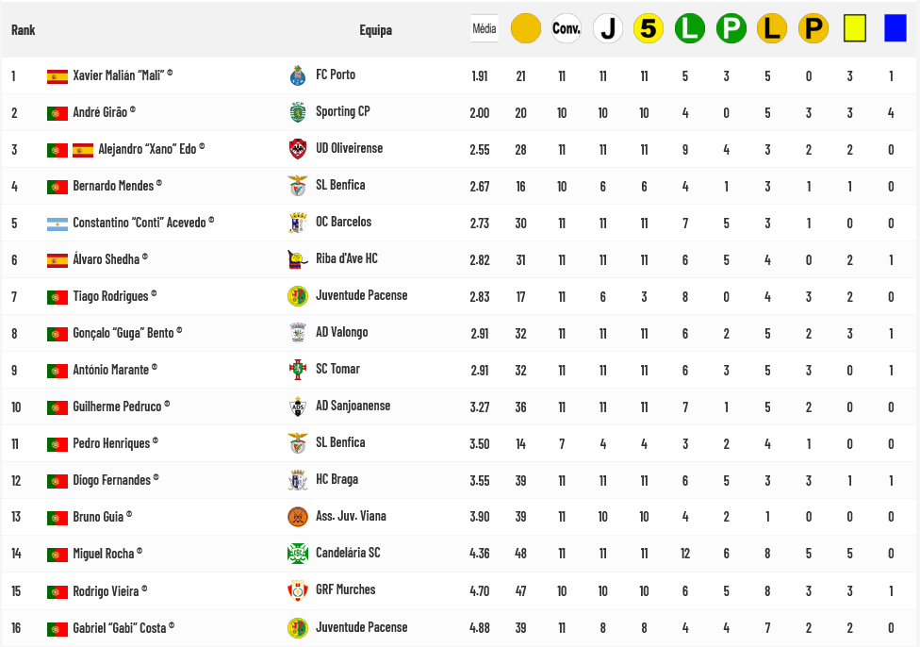The width and height of the screenshot is (920, 647).
Task: Sort by the green circle P column
Action: (731, 28)
